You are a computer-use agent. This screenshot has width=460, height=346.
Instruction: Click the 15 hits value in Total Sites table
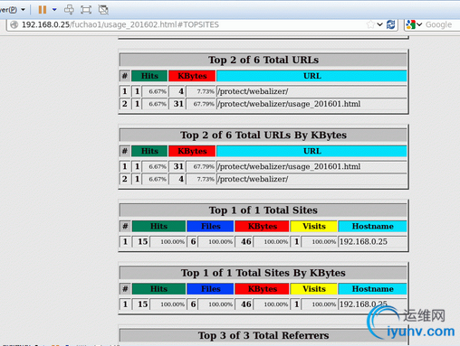[143, 241]
